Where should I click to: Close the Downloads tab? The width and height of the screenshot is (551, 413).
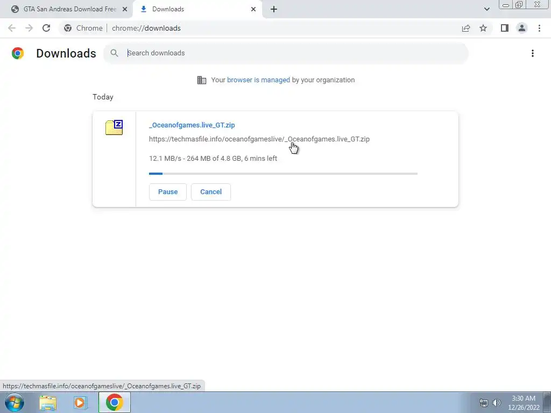[x=253, y=9]
